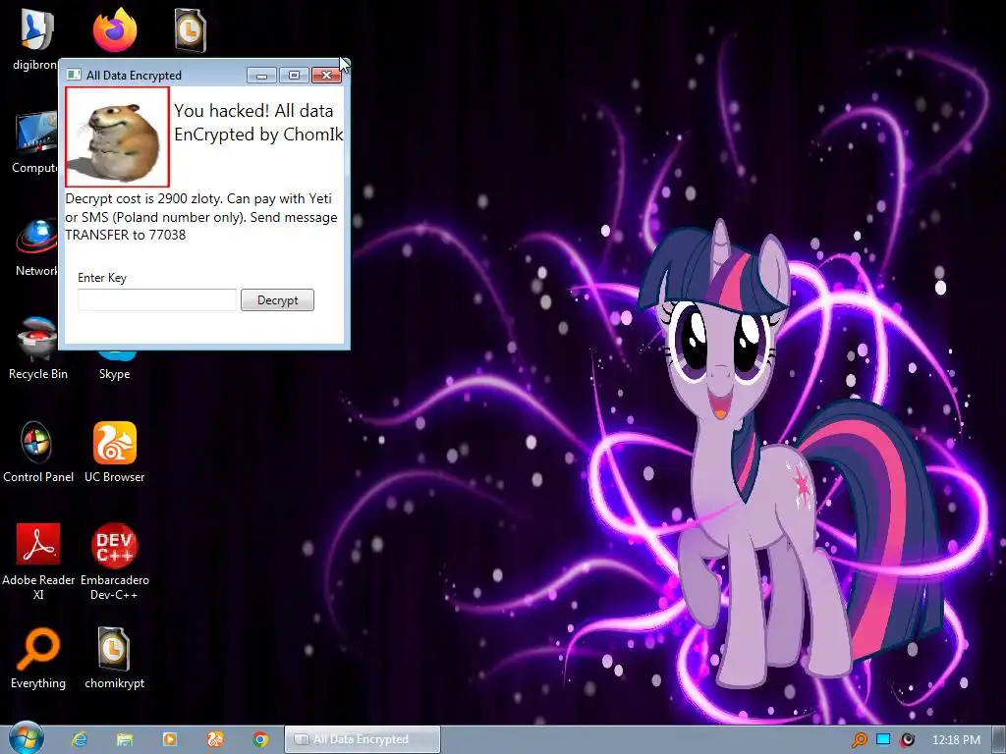
Task: Click the hamster picture in the ransom window
Action: pos(117,137)
